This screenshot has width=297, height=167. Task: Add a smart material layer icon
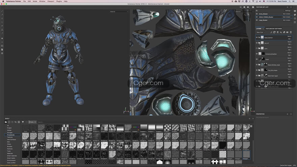pos(284,32)
